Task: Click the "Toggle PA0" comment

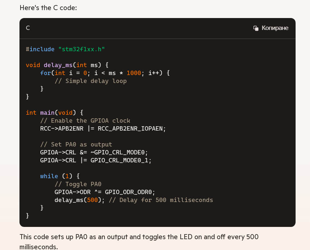Action: 78,184
